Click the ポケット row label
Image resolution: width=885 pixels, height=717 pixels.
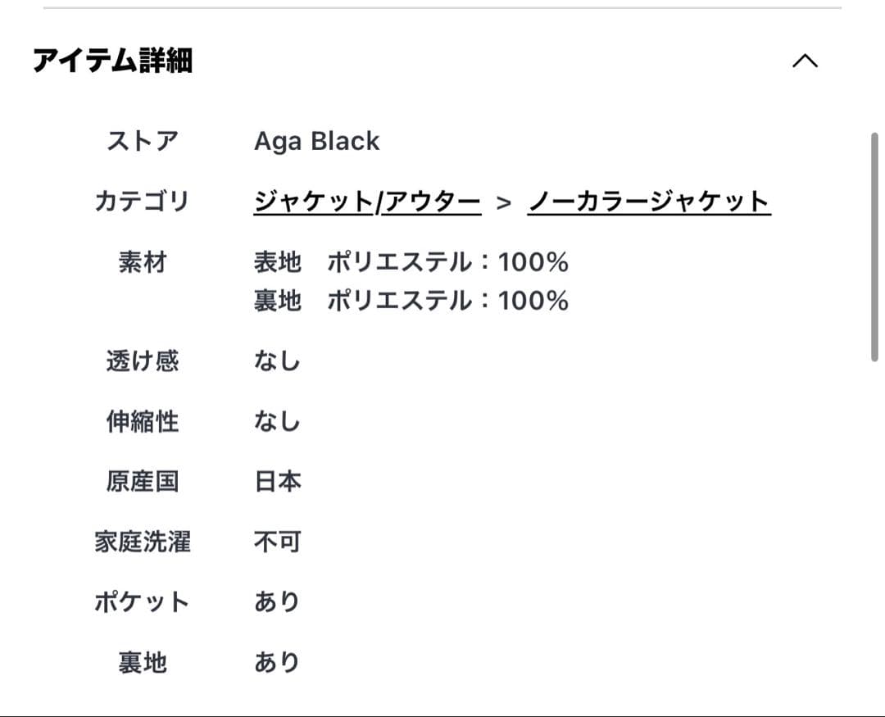click(x=143, y=601)
